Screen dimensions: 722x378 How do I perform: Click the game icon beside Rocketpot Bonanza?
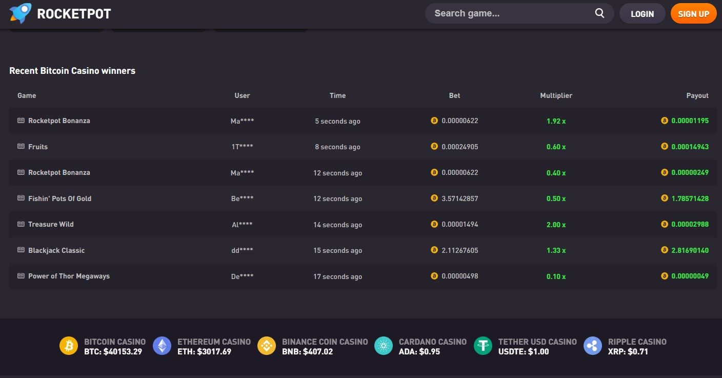tap(21, 121)
